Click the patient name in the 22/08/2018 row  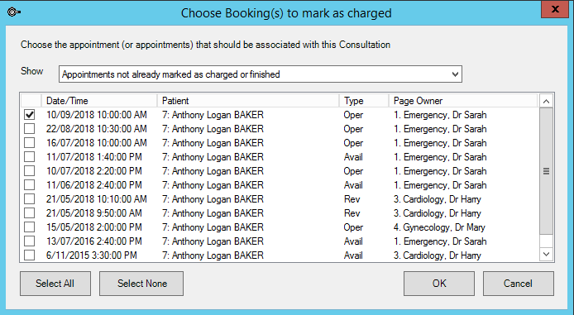213,129
